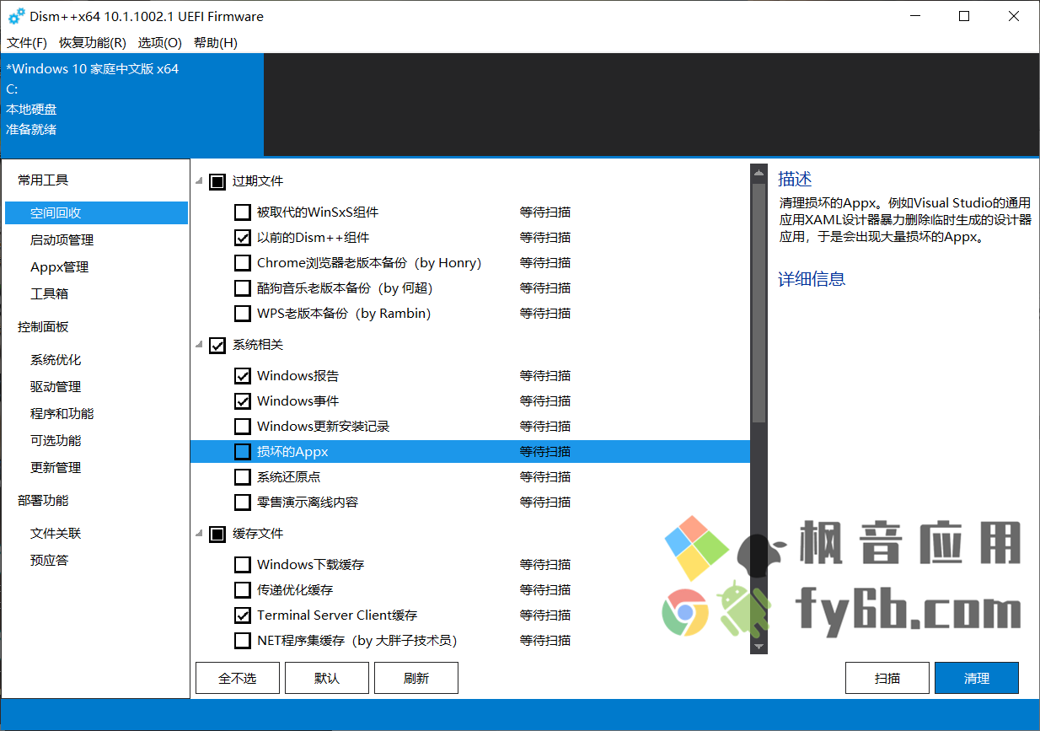Viewport: 1040px width, 731px height.
Task: Toggle the 系统相关 group checkbox
Action: (x=217, y=345)
